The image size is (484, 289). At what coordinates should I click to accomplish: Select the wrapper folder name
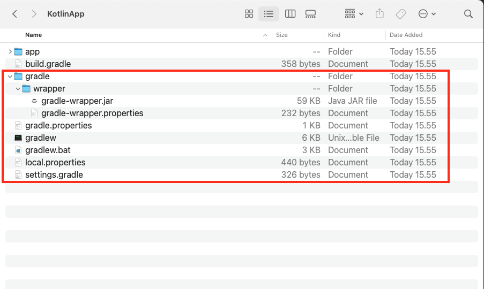tap(49, 88)
